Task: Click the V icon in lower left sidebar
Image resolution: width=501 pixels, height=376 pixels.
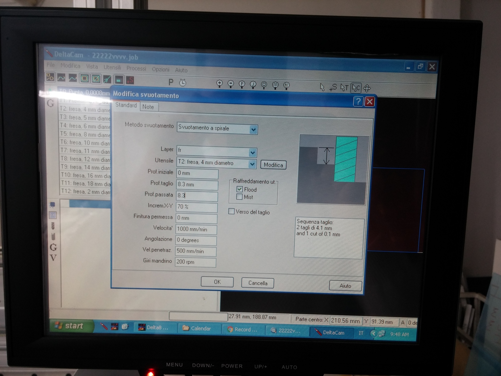Action: click(53, 258)
